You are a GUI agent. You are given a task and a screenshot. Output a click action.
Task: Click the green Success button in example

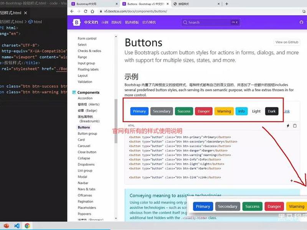(184, 111)
